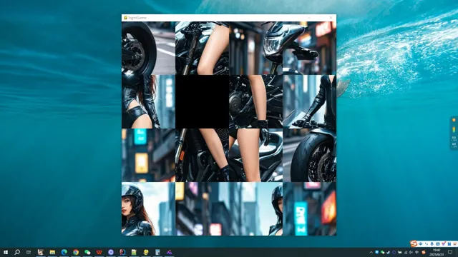Launch Microsoft Edge from taskbar

pyautogui.click(x=64, y=252)
